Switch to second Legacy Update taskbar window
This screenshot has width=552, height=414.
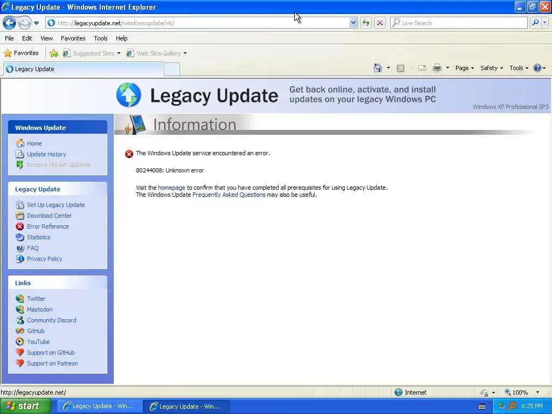pyautogui.click(x=187, y=406)
